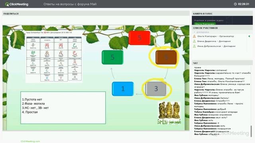
Task: Click the speaker icon beside Ольга Ксагорари
Action: pyautogui.click(x=249, y=36)
